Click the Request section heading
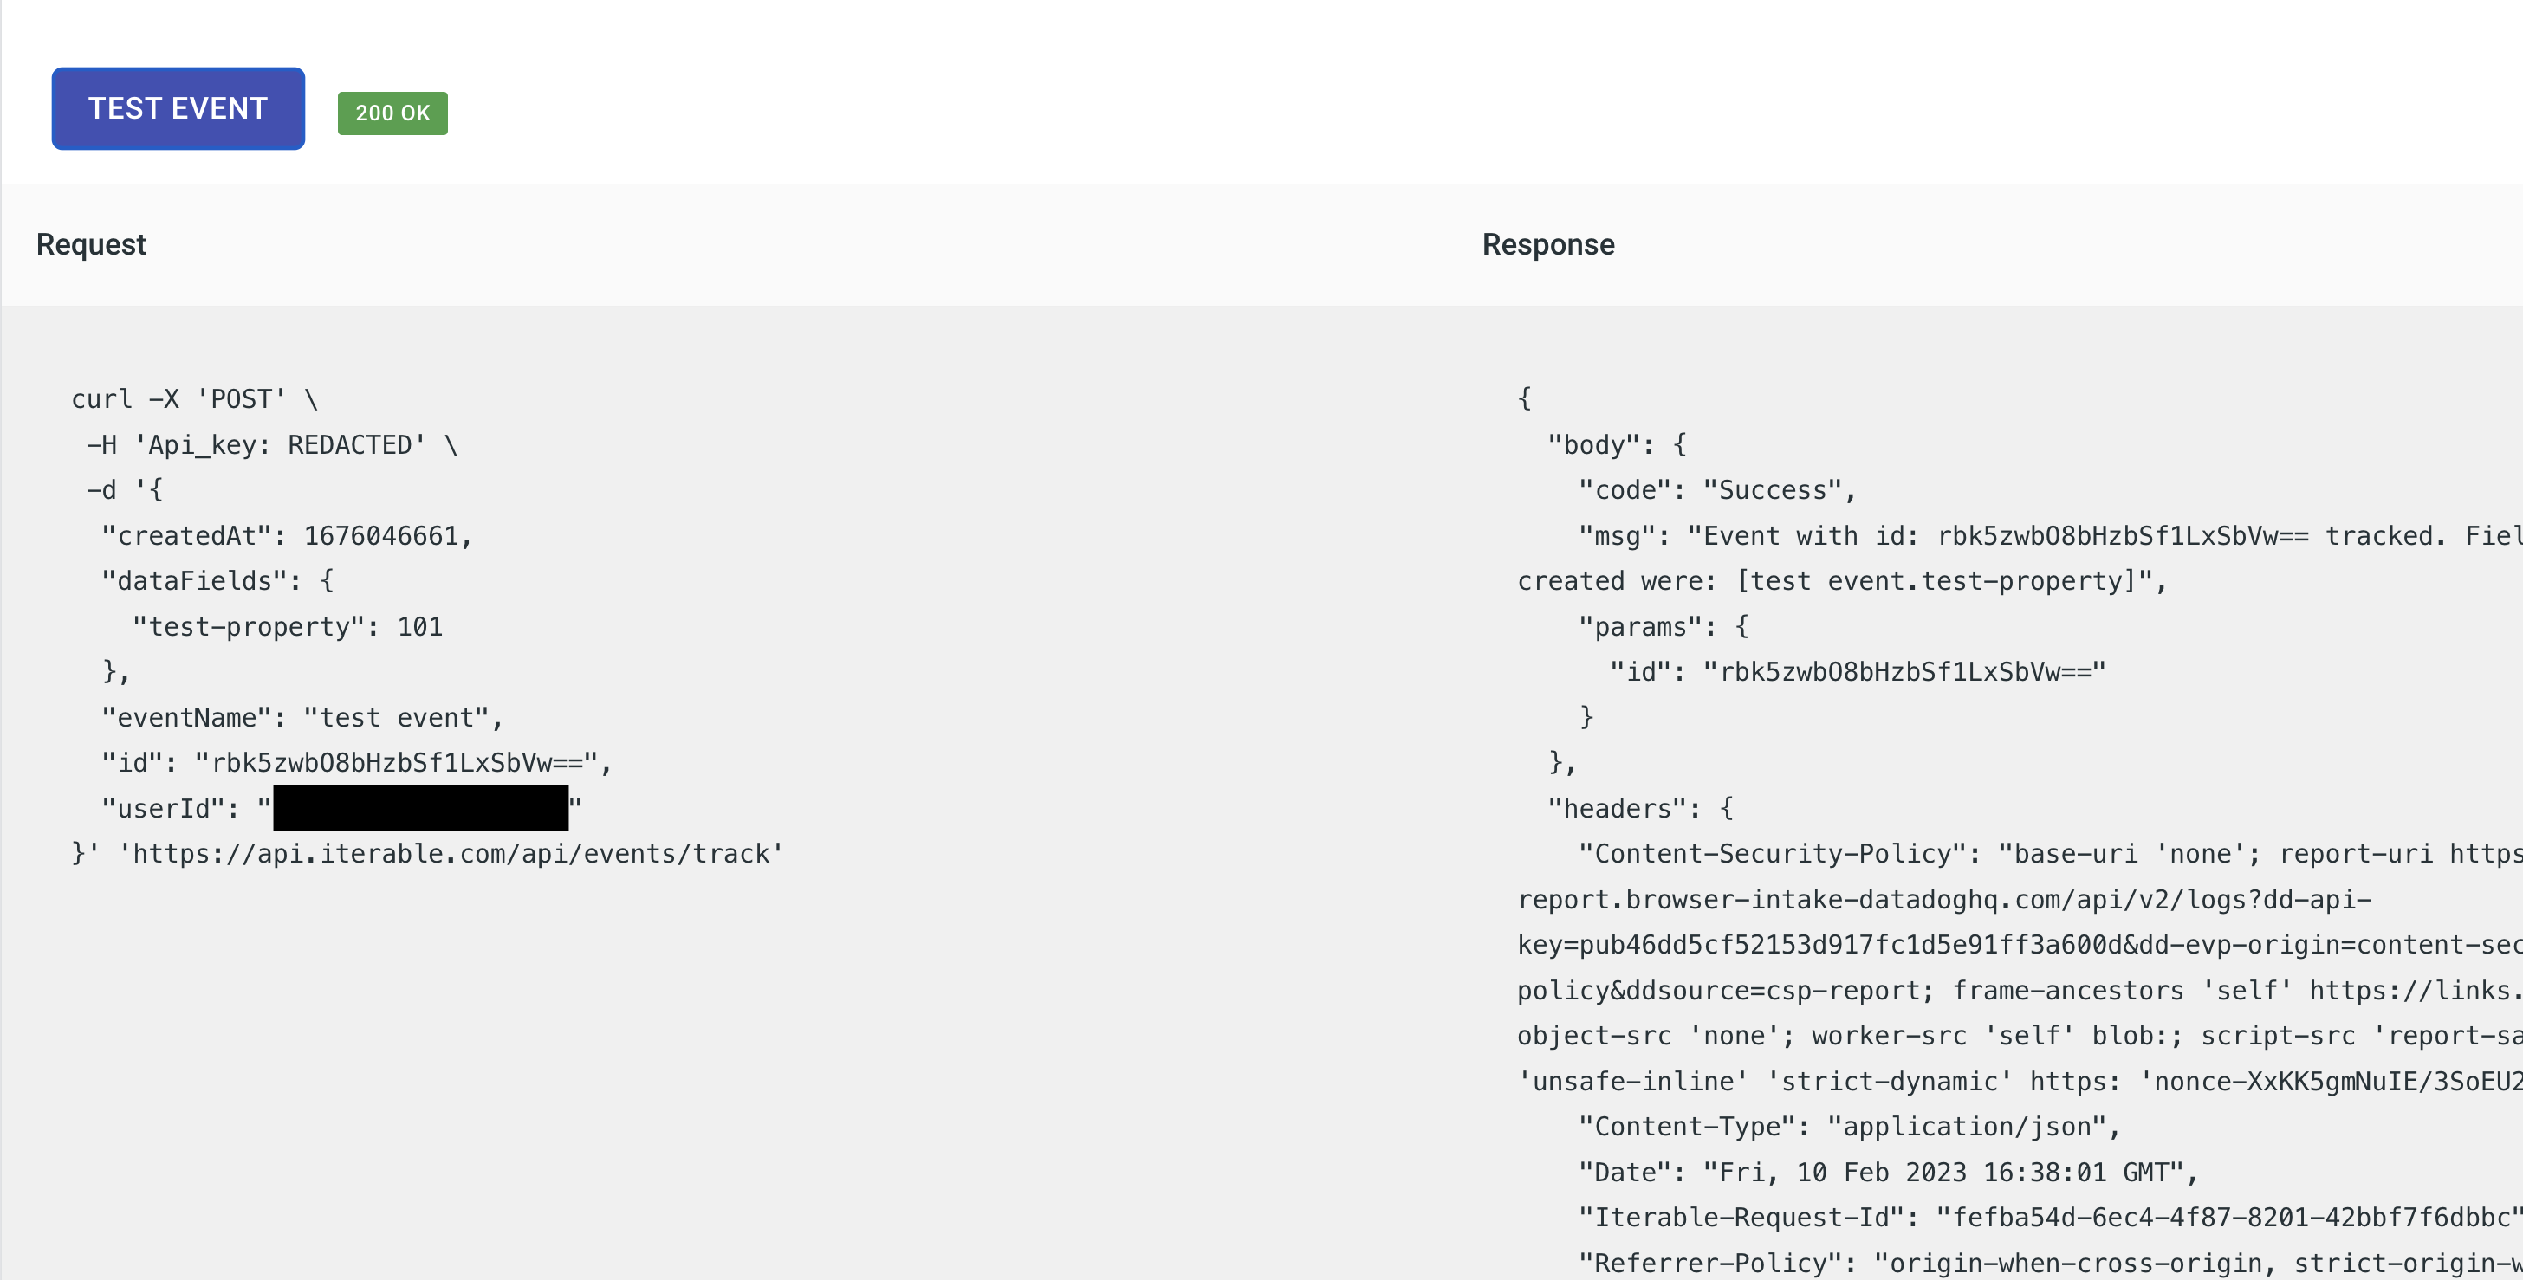Viewport: 2523px width, 1280px height. 90,244
